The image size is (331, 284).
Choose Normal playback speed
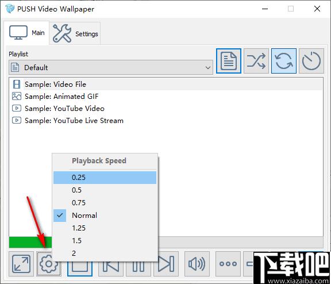(x=105, y=216)
